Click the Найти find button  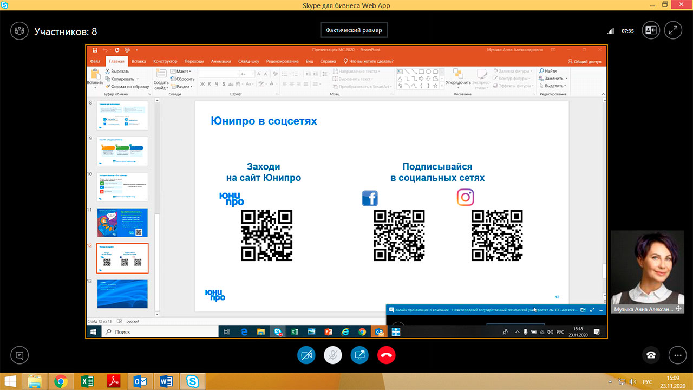click(x=548, y=71)
